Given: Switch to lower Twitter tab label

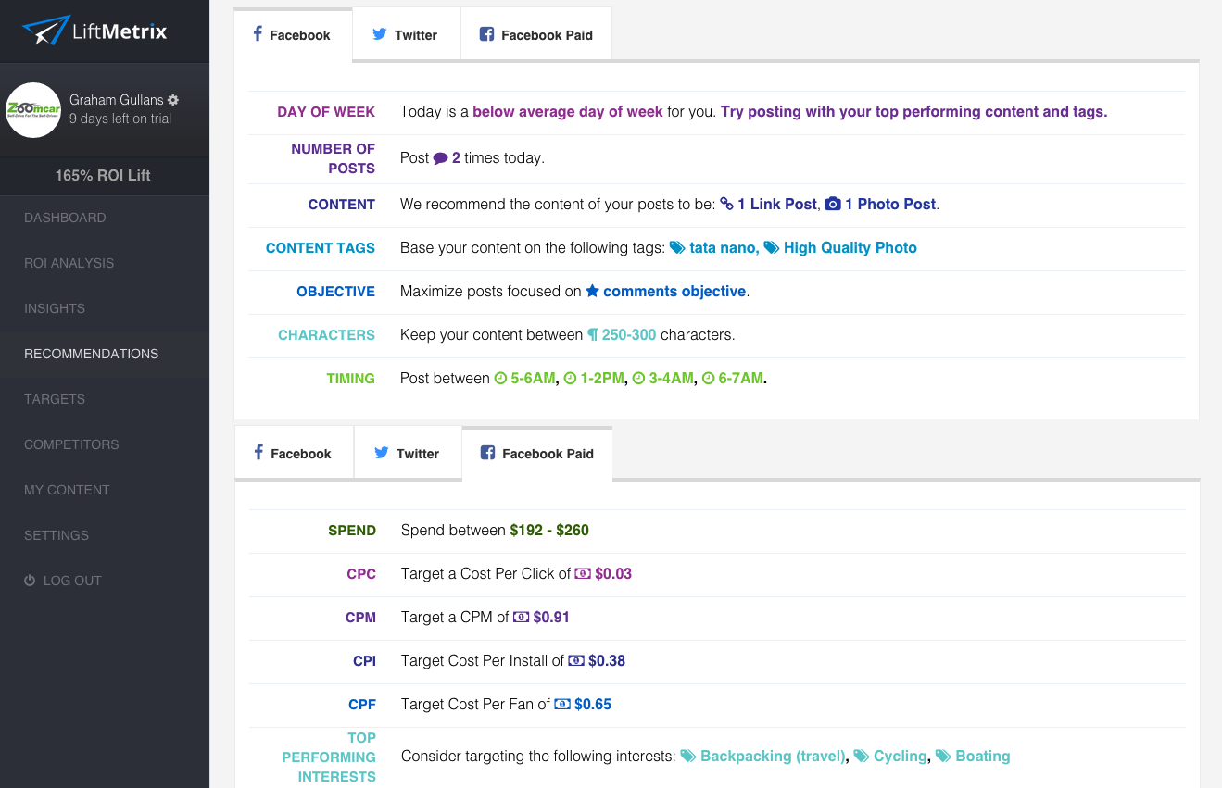Looking at the screenshot, I should point(418,454).
